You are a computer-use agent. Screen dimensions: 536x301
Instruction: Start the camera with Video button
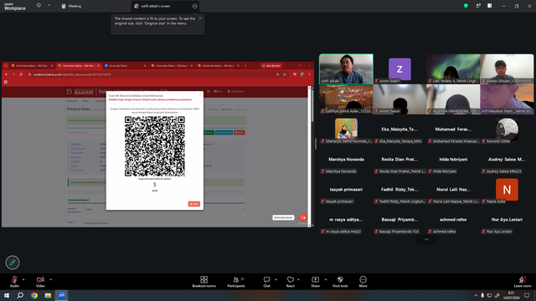click(40, 282)
